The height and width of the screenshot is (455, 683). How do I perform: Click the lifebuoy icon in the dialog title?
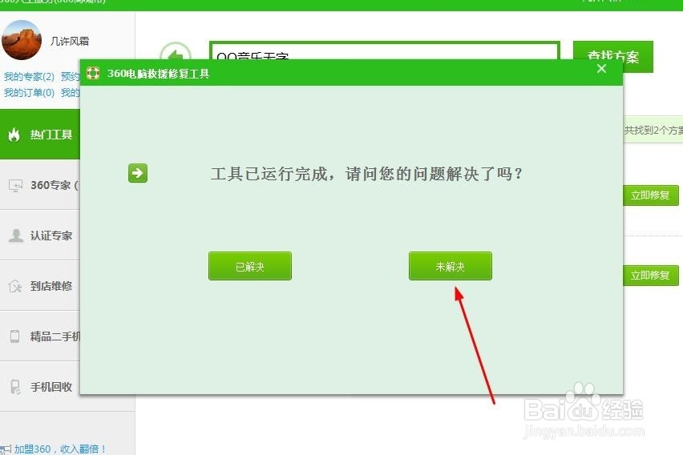tap(93, 73)
